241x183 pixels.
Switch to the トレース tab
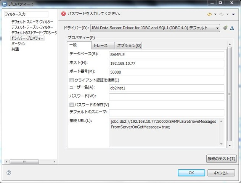click(x=100, y=46)
